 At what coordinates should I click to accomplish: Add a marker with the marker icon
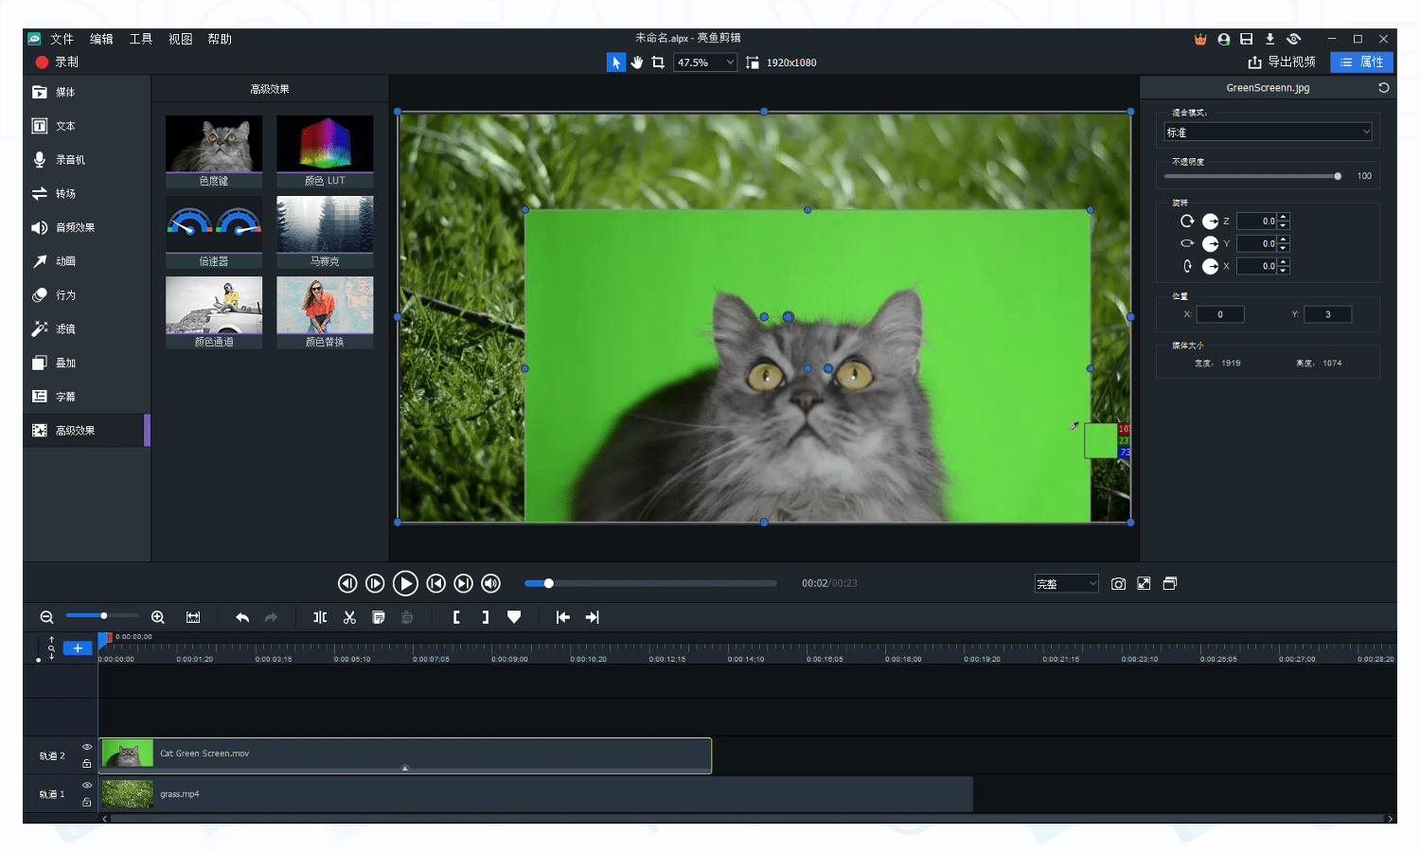(x=514, y=617)
